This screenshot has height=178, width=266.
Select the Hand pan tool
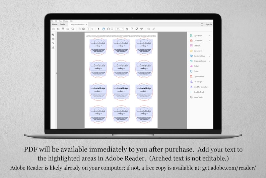[x=104, y=29]
